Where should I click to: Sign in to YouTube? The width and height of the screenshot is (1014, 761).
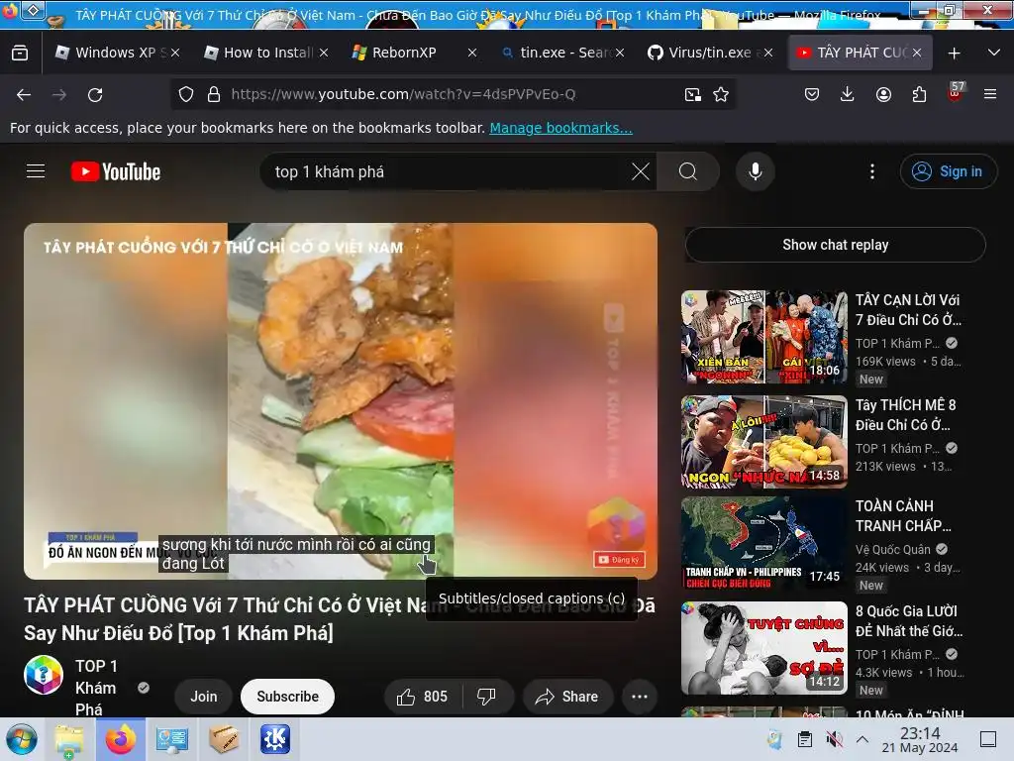point(948,171)
